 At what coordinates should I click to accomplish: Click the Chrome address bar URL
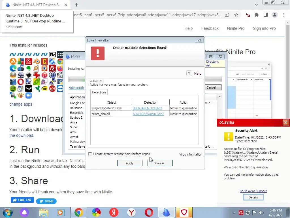pyautogui.click(x=147, y=15)
